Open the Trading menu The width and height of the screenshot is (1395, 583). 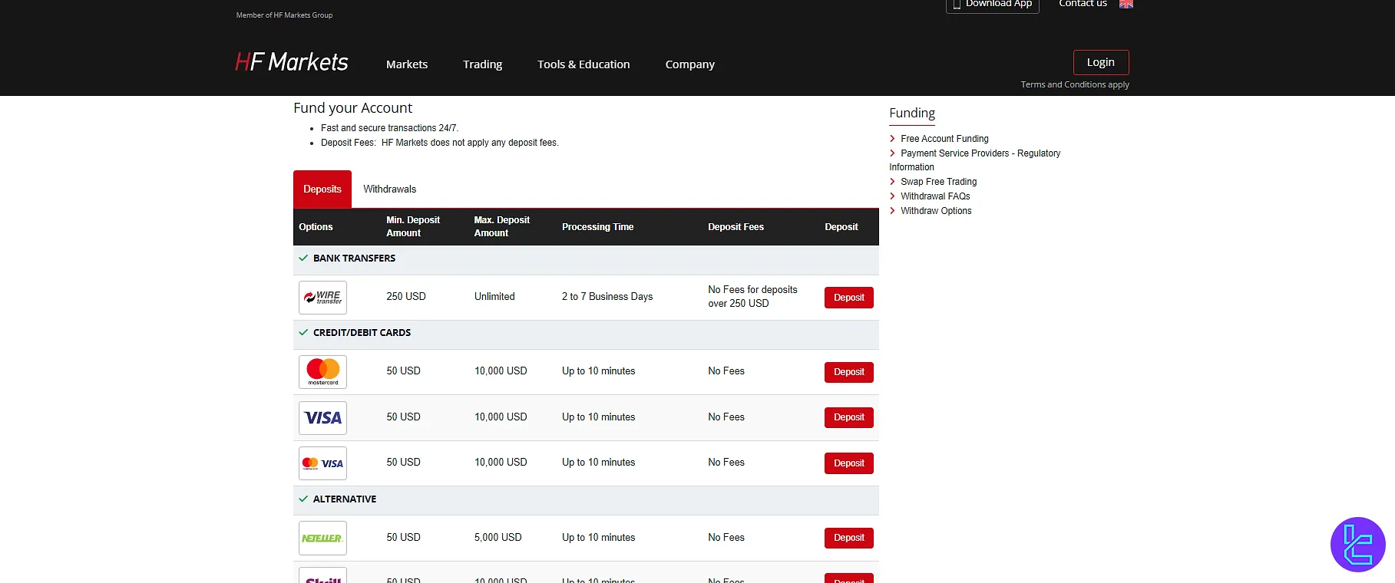(482, 64)
